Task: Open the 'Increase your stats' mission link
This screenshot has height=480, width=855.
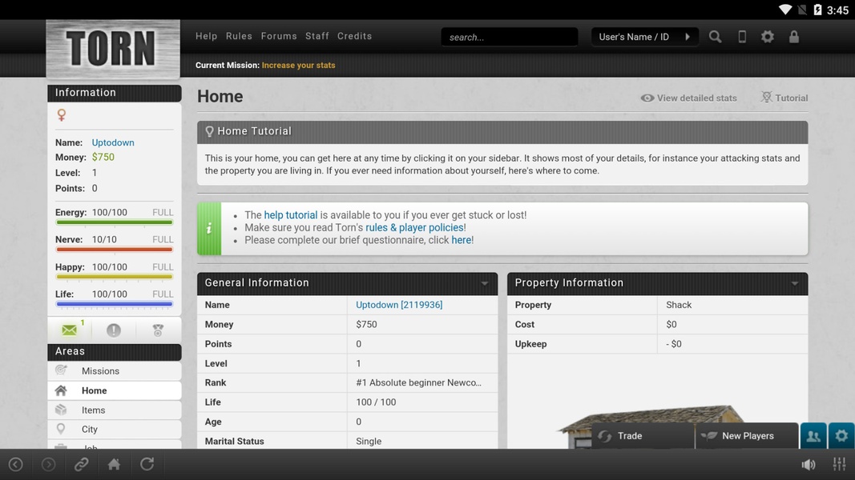Action: pyautogui.click(x=298, y=66)
